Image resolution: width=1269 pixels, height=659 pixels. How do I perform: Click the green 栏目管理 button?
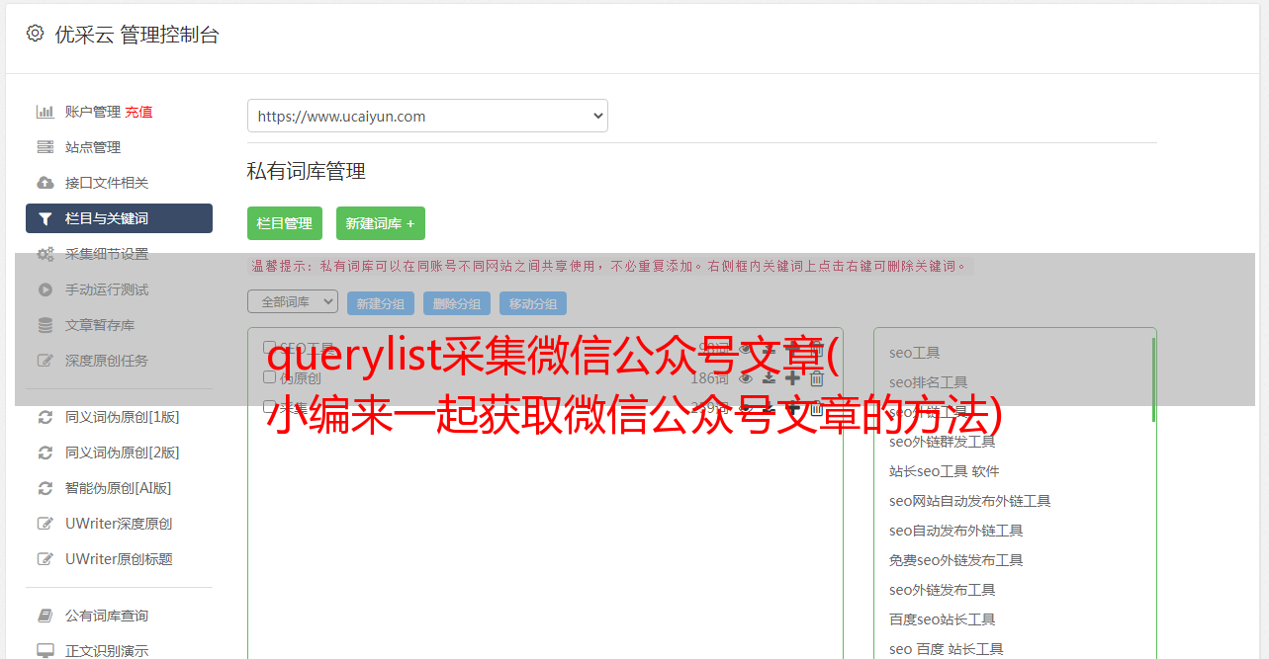pyautogui.click(x=285, y=223)
